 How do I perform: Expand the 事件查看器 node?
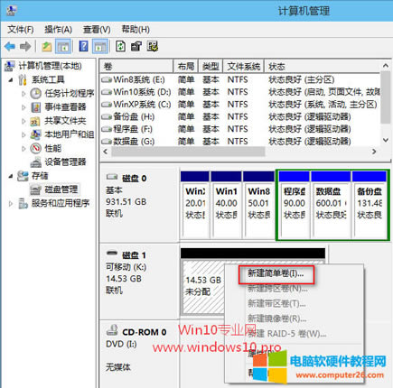[23, 107]
